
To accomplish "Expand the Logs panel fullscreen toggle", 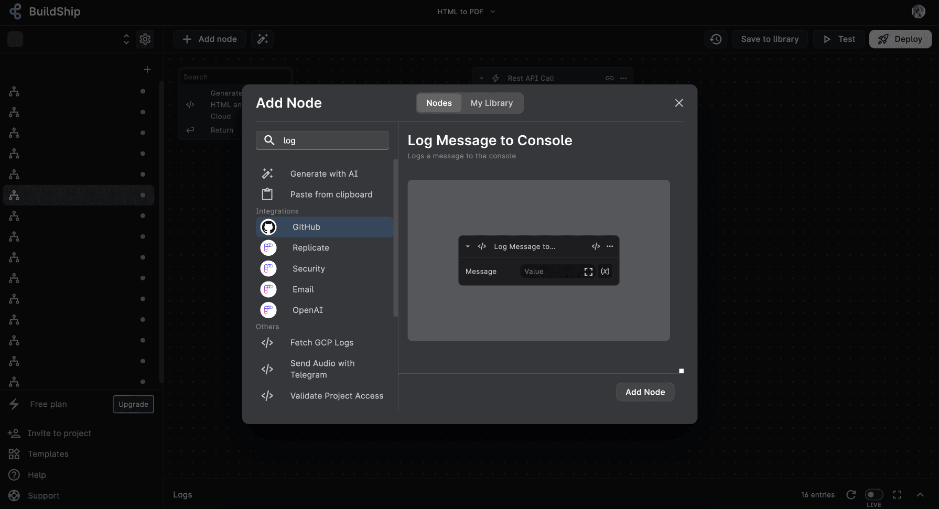I will [897, 494].
